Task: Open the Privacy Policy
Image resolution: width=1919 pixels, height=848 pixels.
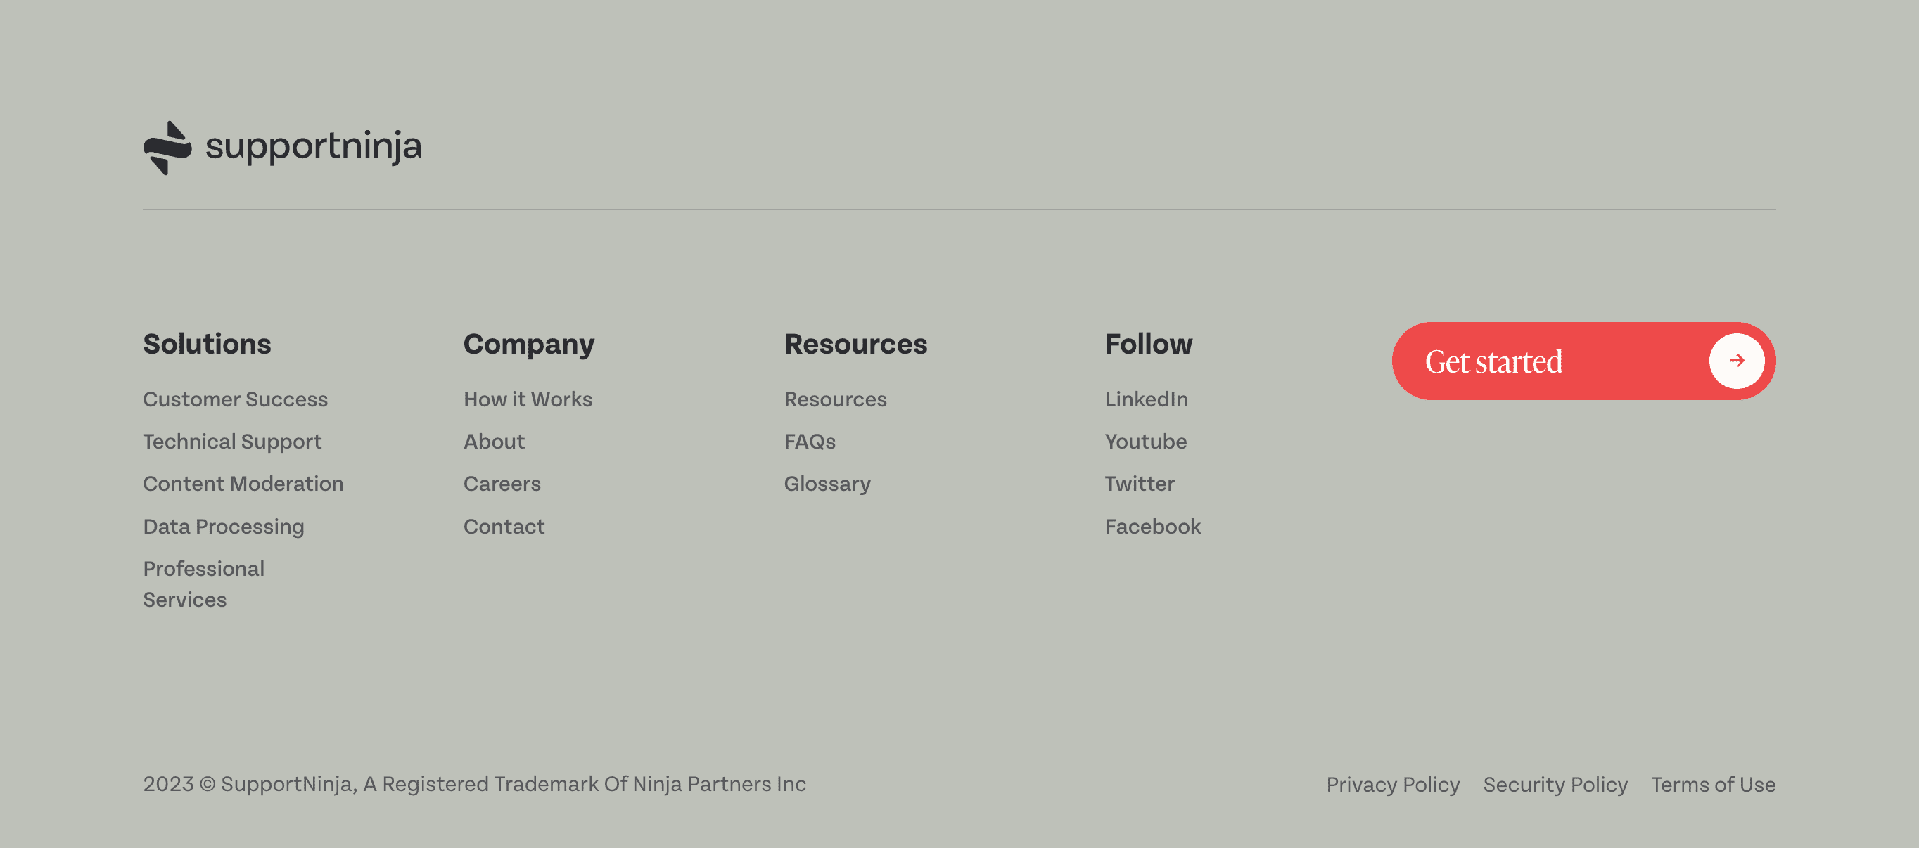Action: point(1392,785)
